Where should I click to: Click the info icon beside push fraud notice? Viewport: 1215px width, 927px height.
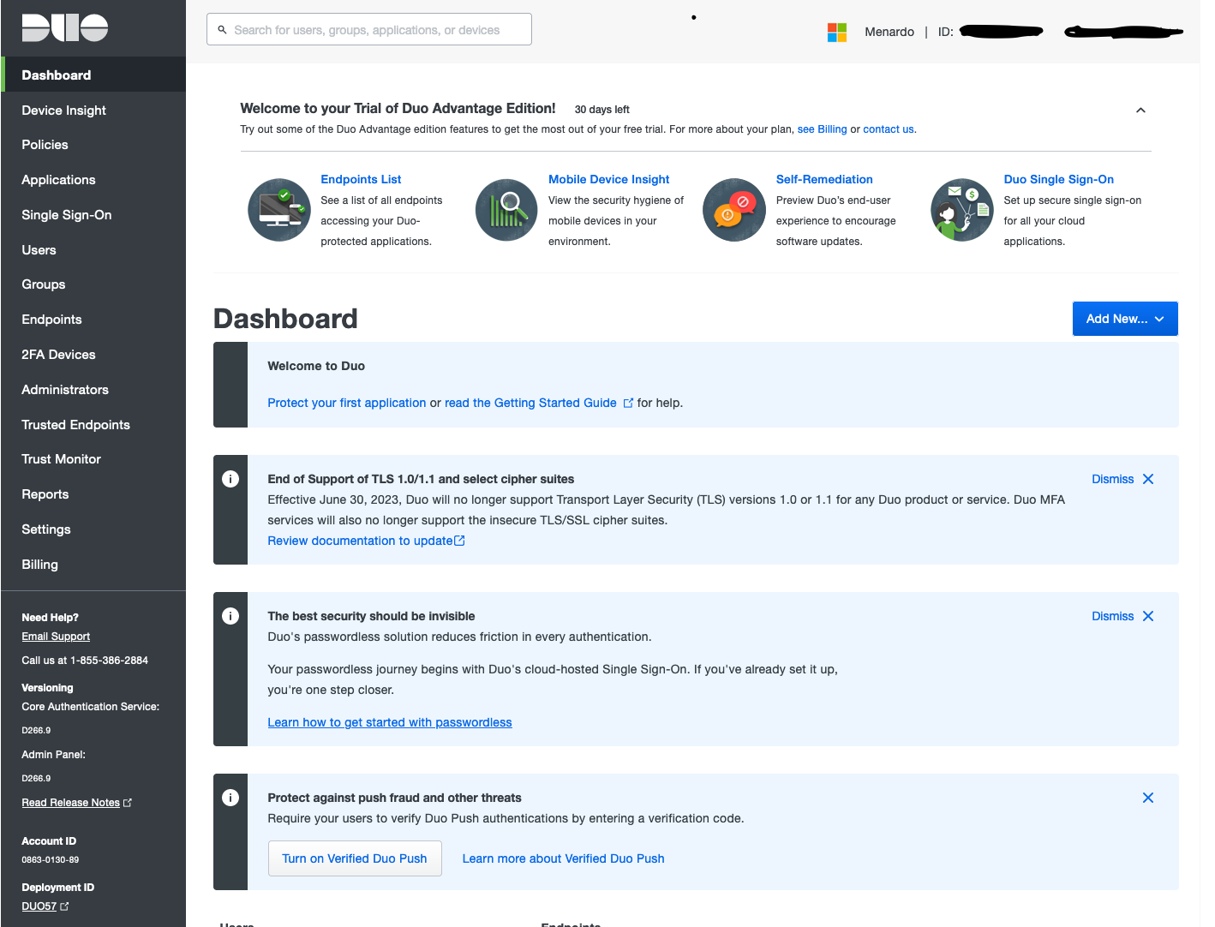click(x=230, y=798)
